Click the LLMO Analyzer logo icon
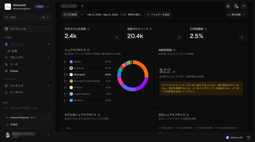The image size is (255, 142). tap(71, 94)
